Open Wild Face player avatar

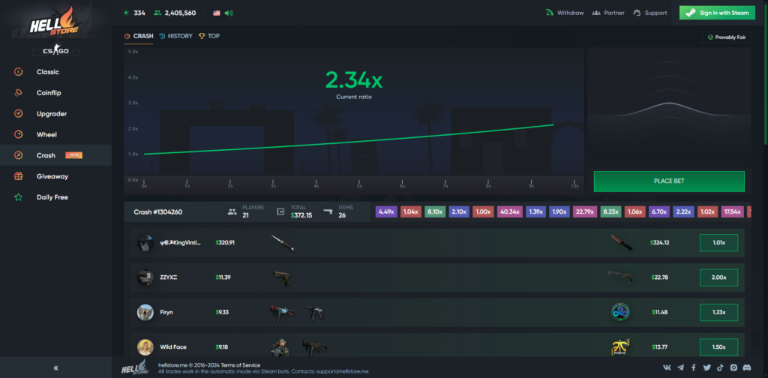coord(145,347)
